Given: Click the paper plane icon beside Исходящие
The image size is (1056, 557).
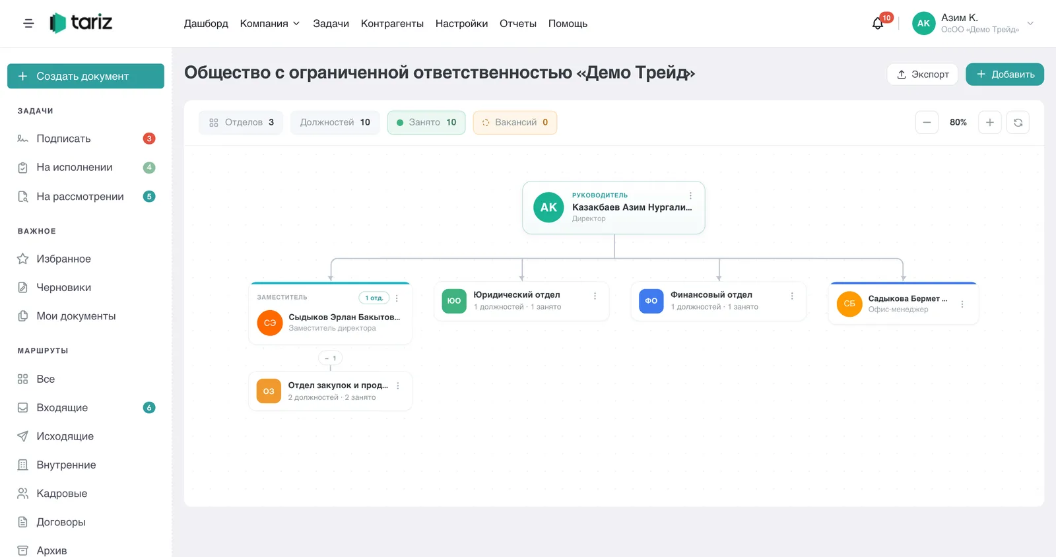Looking at the screenshot, I should pyautogui.click(x=22, y=436).
